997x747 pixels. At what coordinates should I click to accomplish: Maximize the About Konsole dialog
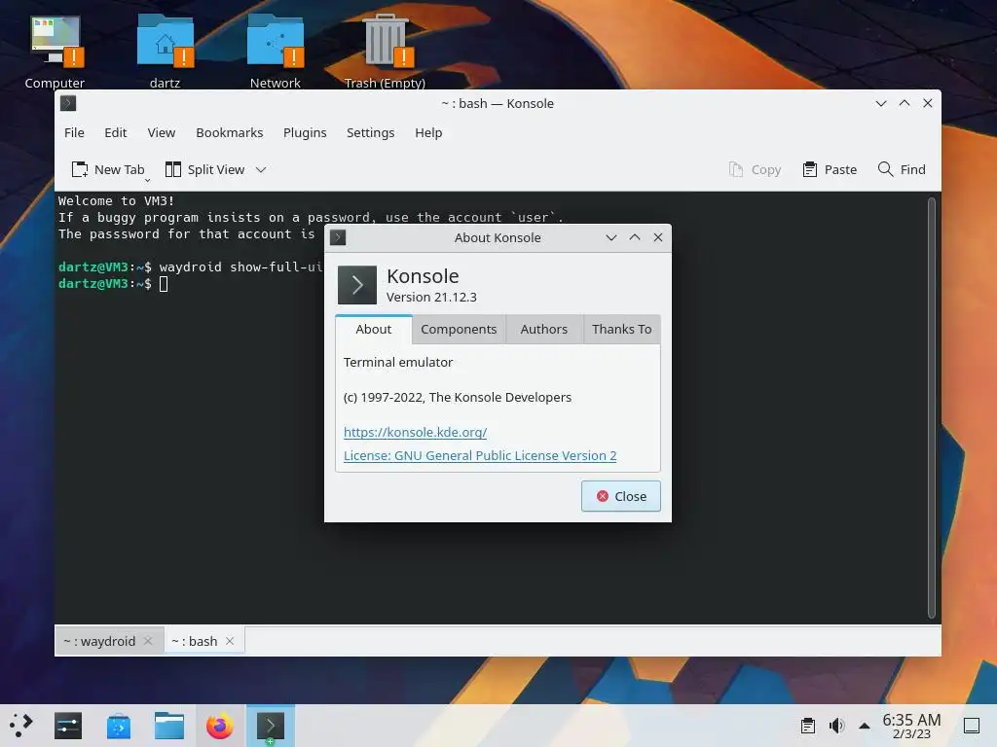tap(635, 237)
